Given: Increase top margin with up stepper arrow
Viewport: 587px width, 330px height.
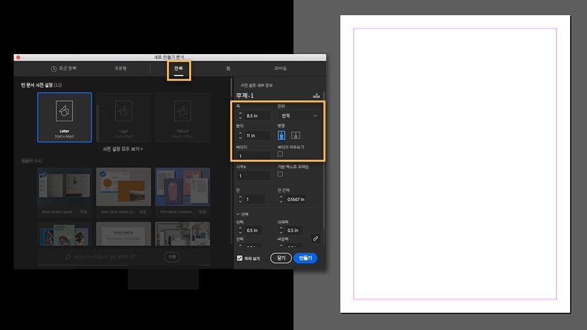Looking at the screenshot, I should (240, 228).
